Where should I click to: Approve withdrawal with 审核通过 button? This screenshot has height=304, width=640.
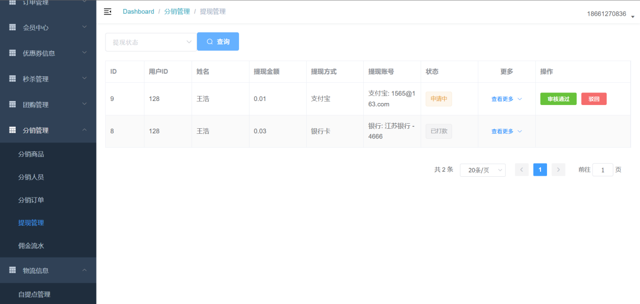(558, 99)
